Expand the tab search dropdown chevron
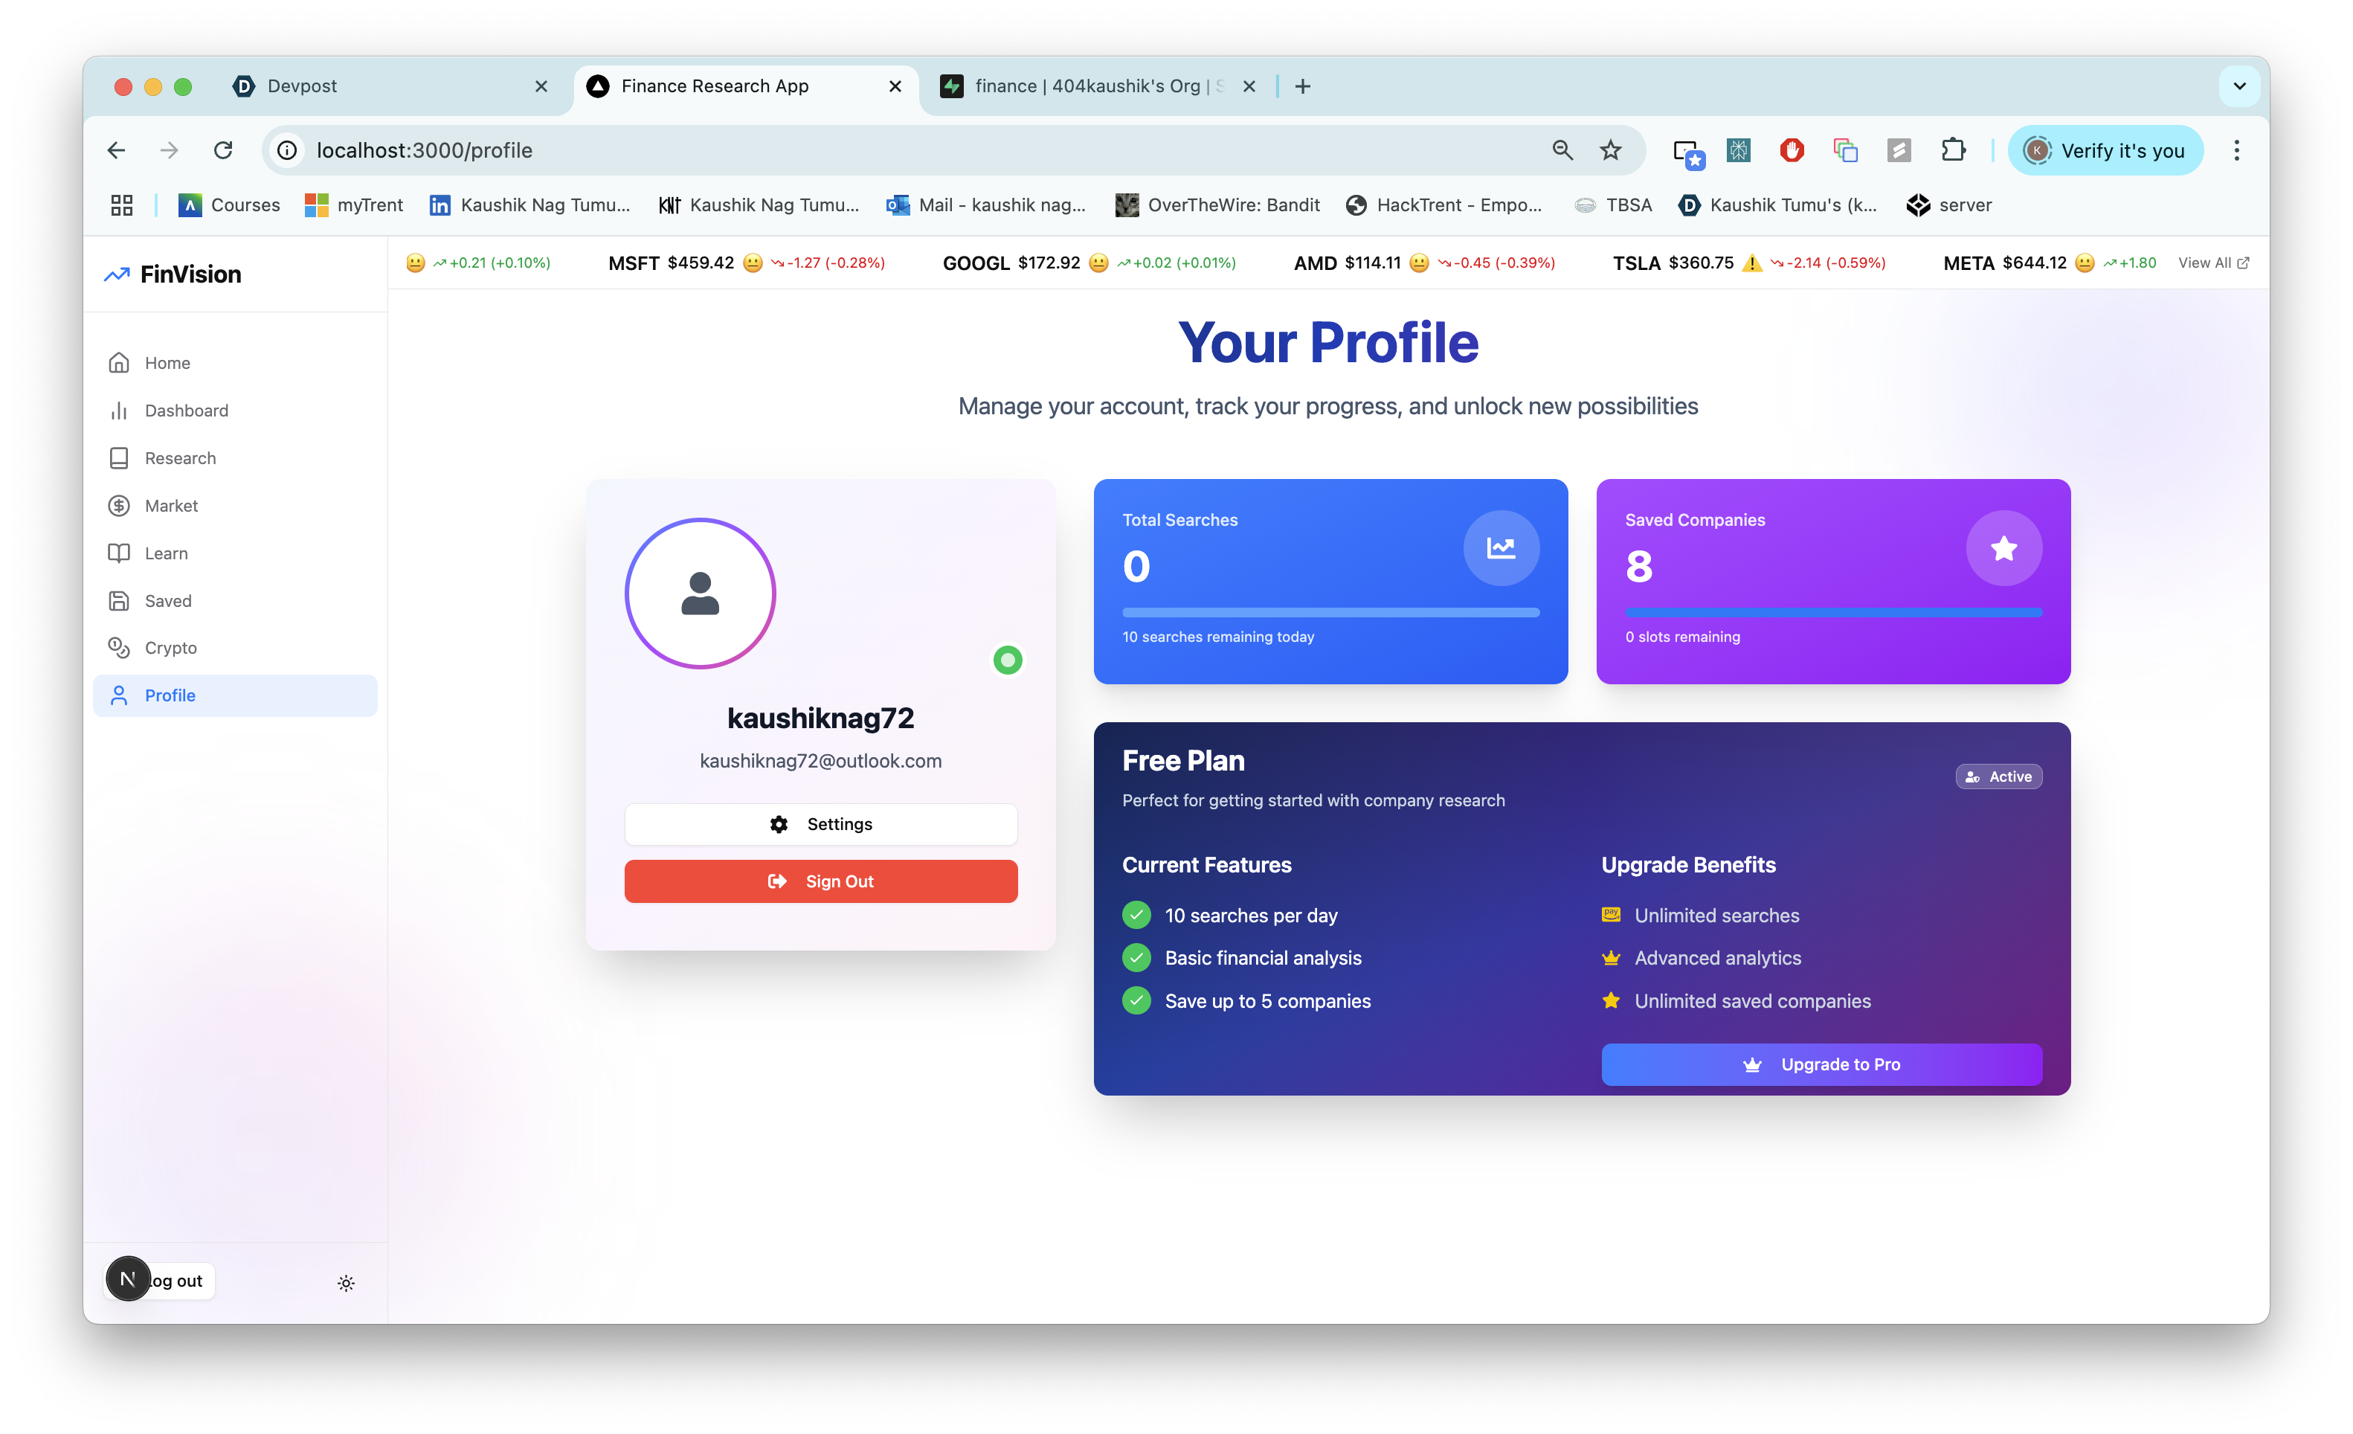Screen dimensions: 2353x1434 click(x=2238, y=86)
